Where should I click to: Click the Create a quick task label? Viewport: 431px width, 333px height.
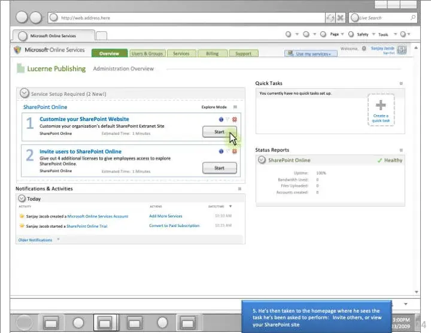coord(381,118)
